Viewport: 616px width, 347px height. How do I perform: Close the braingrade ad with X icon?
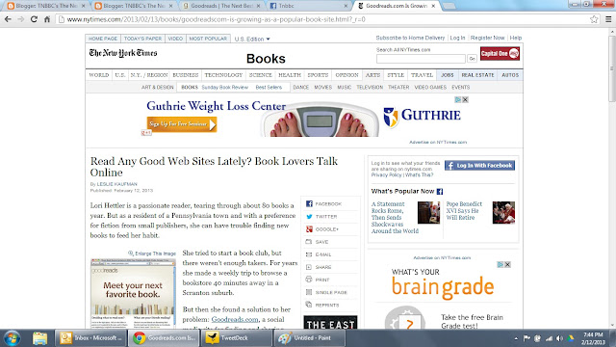coord(507,264)
